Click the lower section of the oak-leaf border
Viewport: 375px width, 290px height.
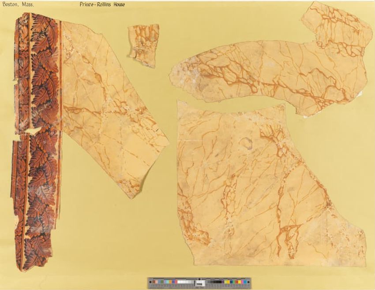36,198
